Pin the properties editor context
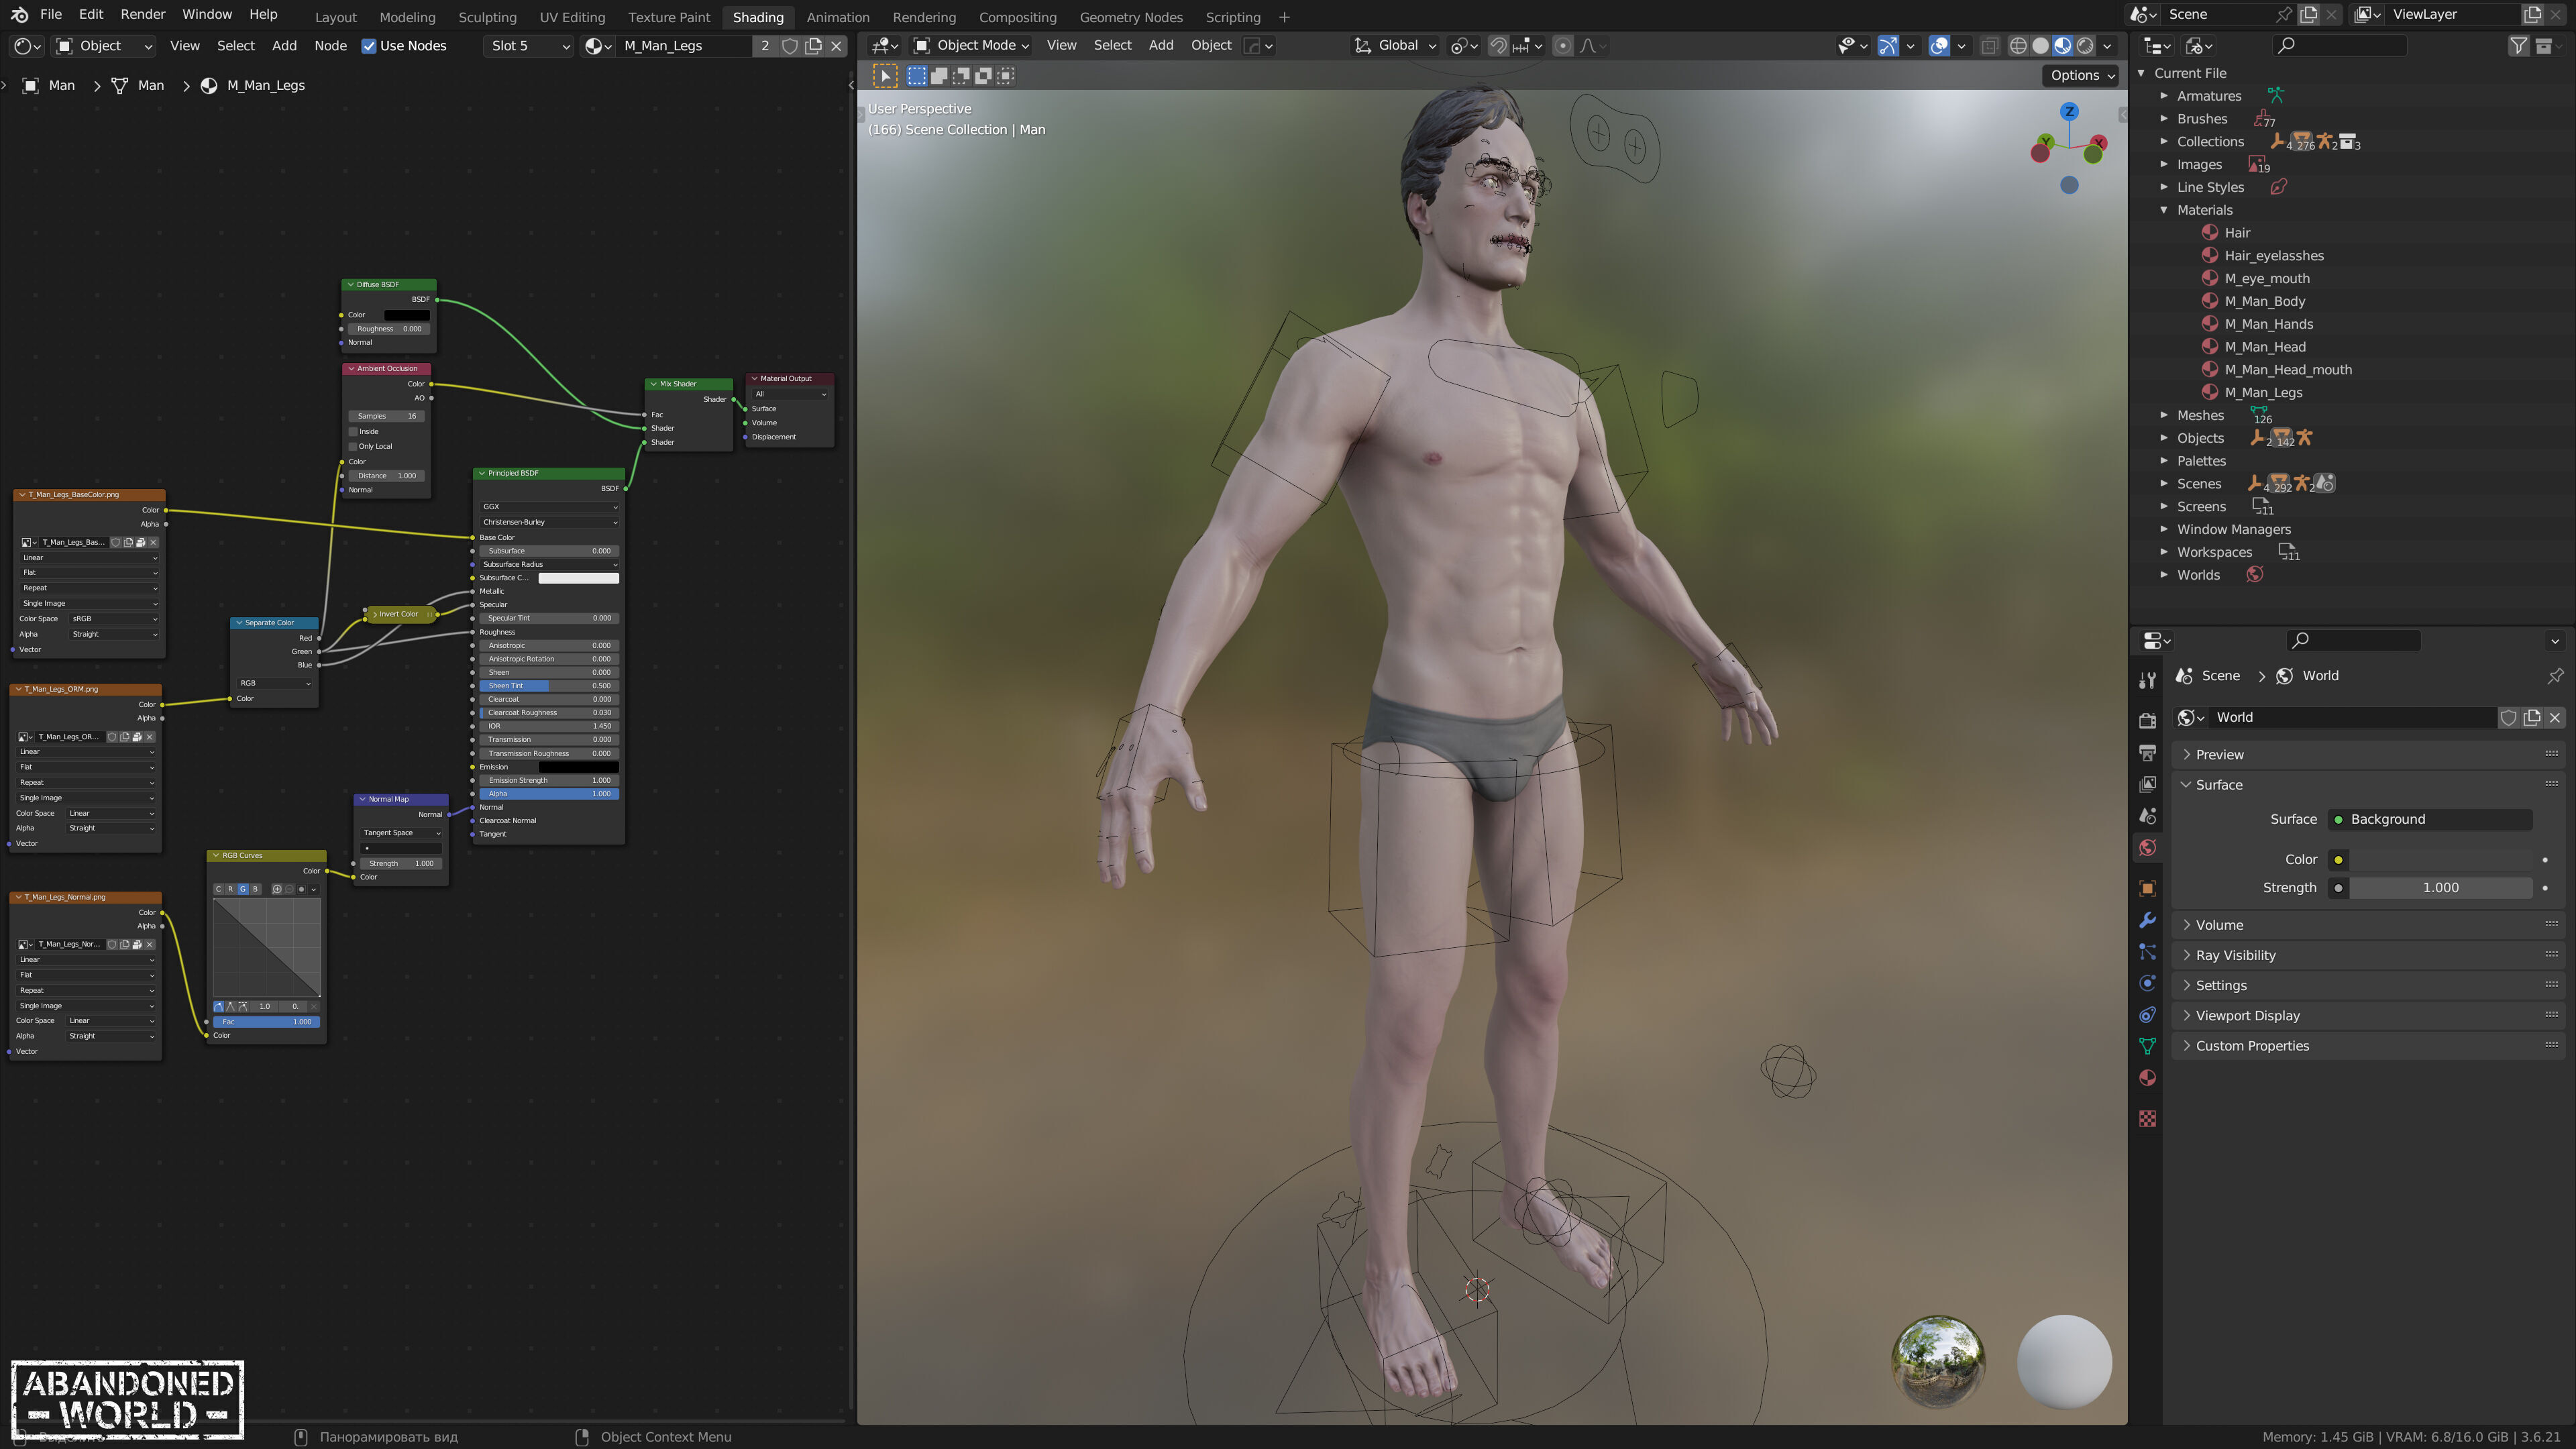This screenshot has width=2576, height=1449. (x=2555, y=676)
